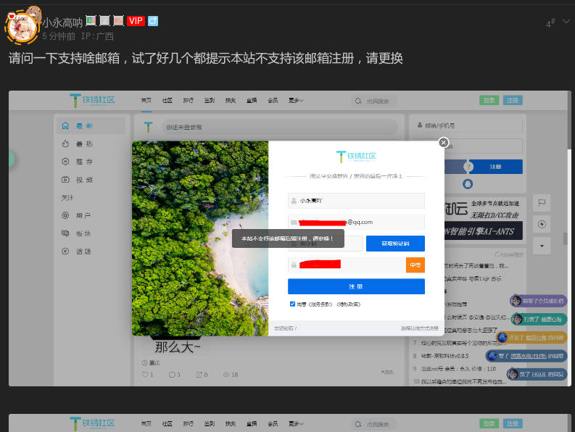Click the blue 注册 submit button in dialog

356,286
